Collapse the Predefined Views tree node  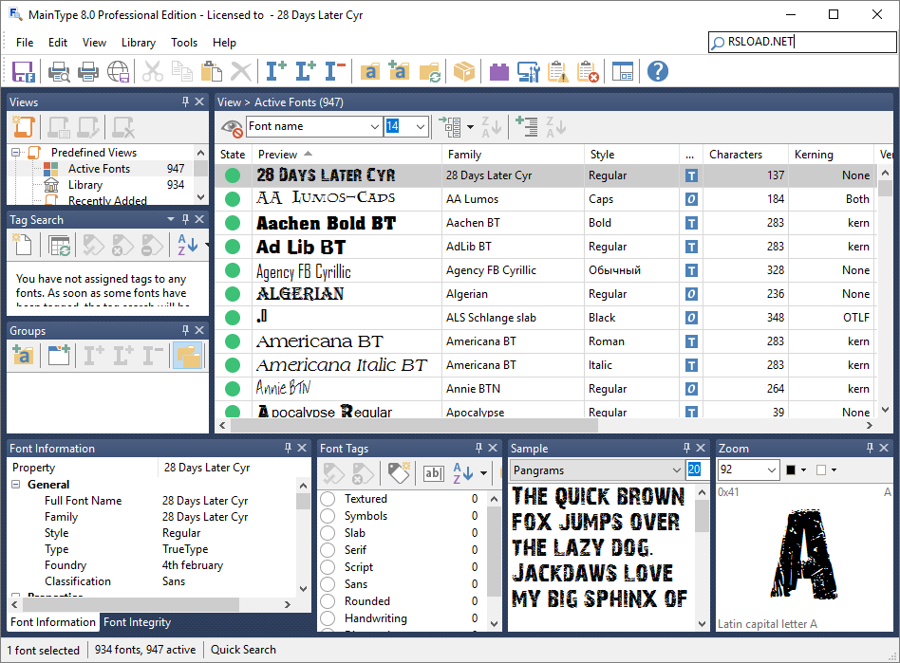15,152
